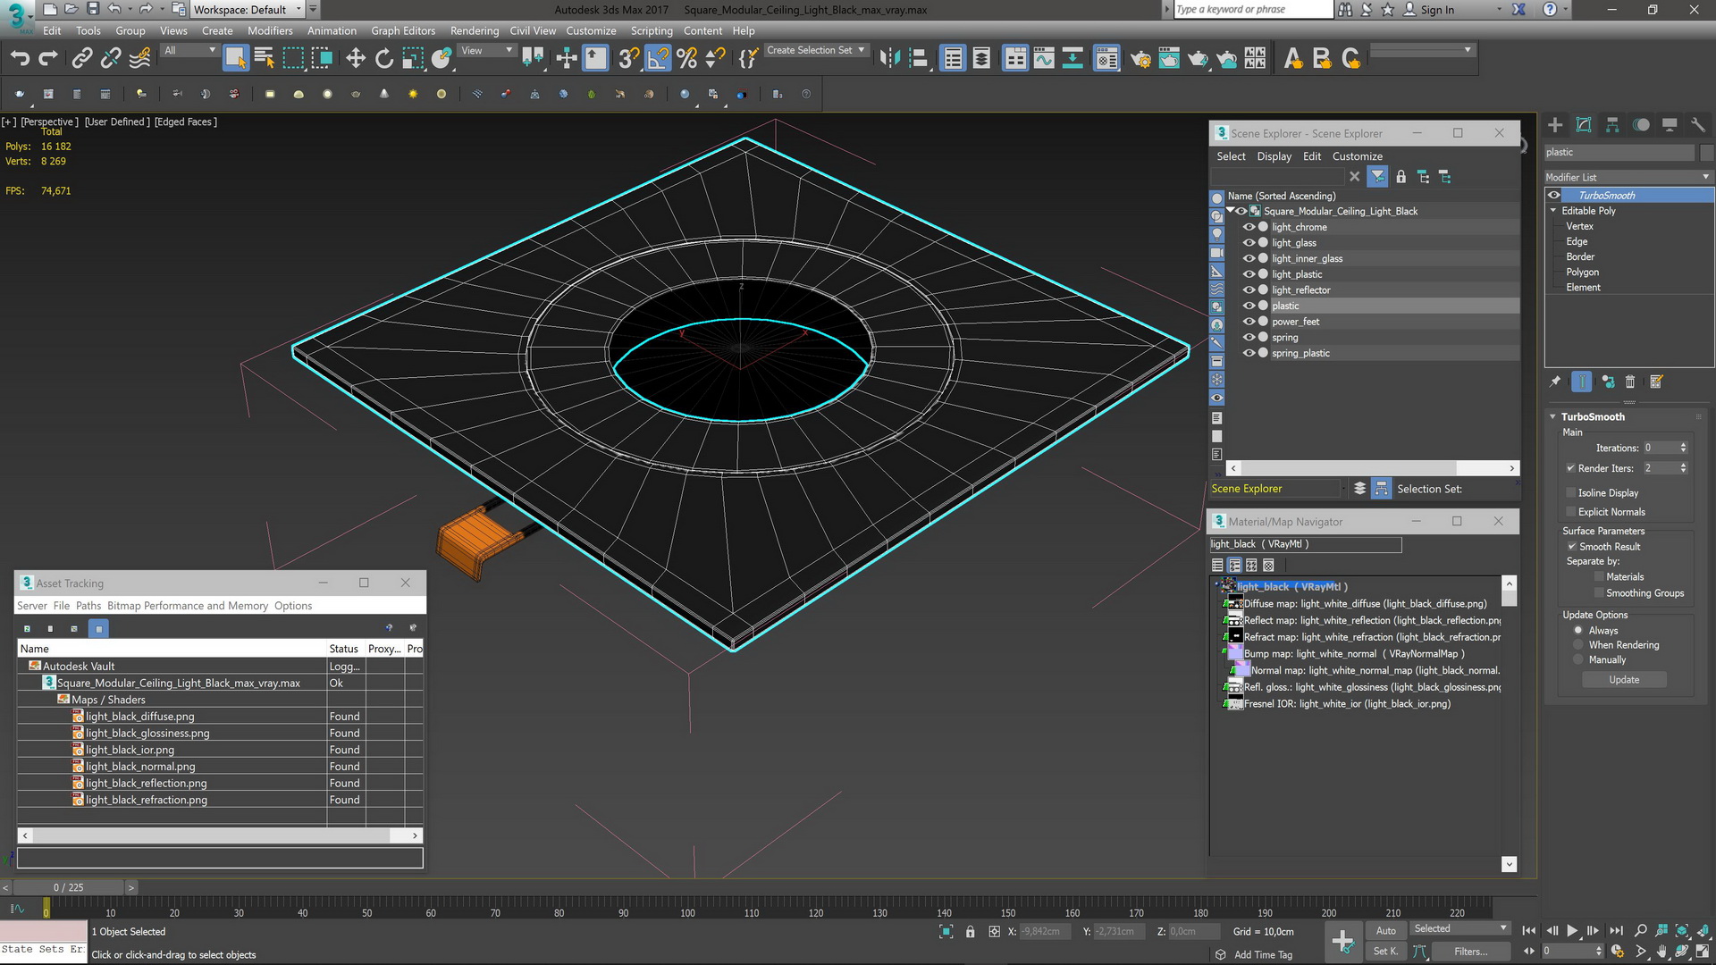Open Create Selection Set dropdown

[815, 51]
